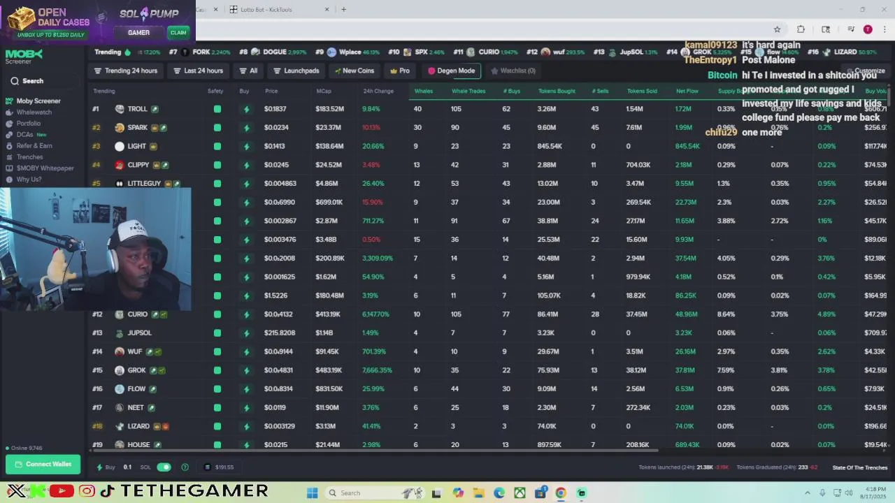Click the green safety indicator for TROLL
The image size is (895, 503).
coord(217,109)
